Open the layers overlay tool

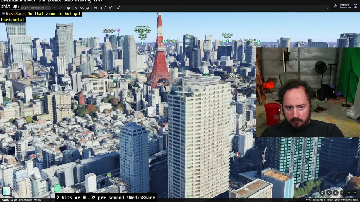tap(87, 8)
